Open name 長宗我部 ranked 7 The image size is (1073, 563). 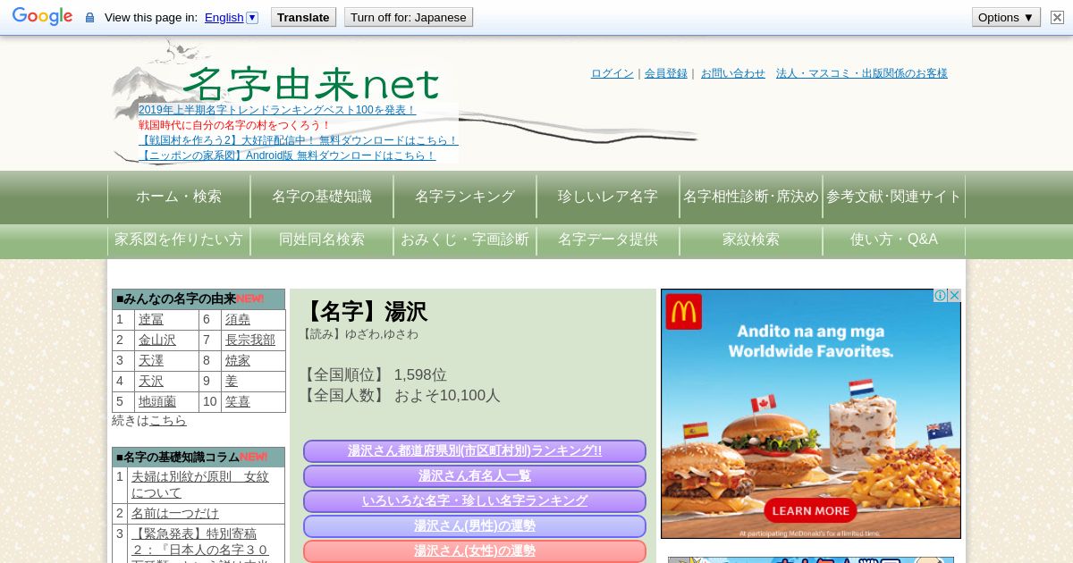click(250, 340)
